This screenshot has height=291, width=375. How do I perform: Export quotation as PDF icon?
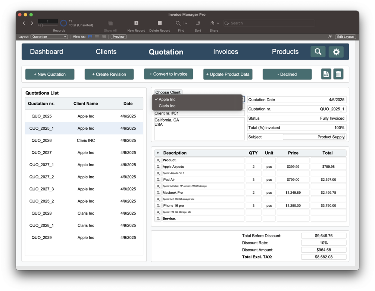click(326, 74)
